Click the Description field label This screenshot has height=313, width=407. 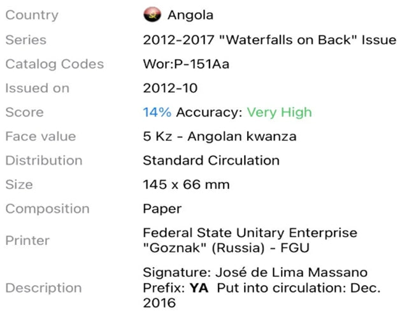pos(43,288)
